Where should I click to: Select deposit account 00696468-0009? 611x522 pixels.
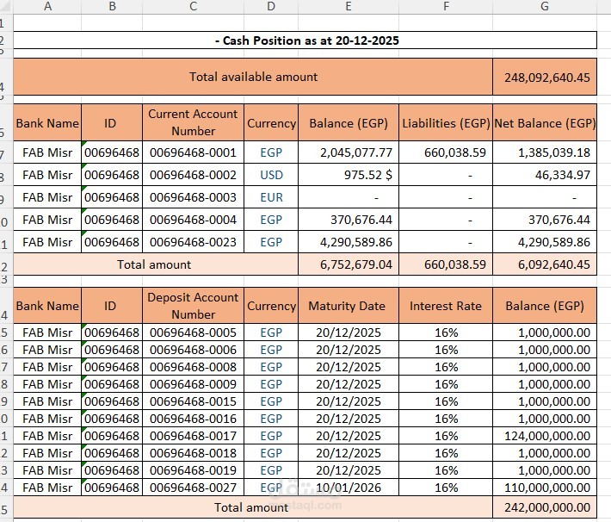point(194,384)
